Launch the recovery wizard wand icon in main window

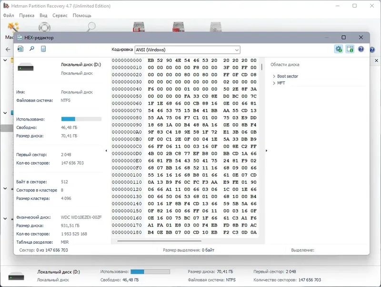click(x=13, y=27)
